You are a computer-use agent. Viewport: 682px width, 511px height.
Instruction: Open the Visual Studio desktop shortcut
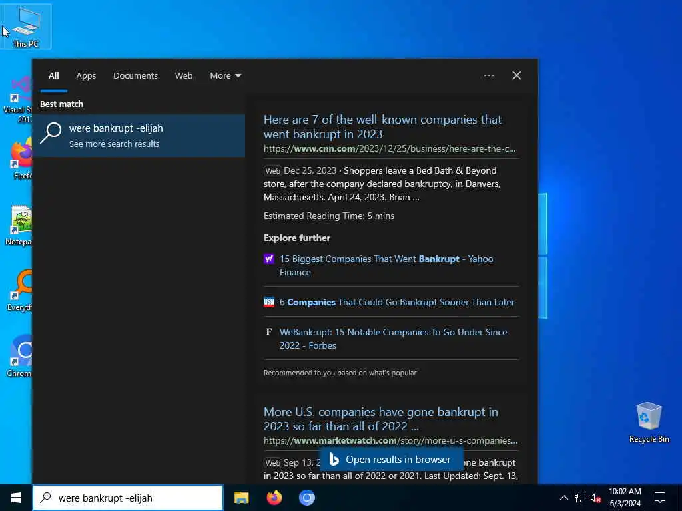pyautogui.click(x=17, y=100)
